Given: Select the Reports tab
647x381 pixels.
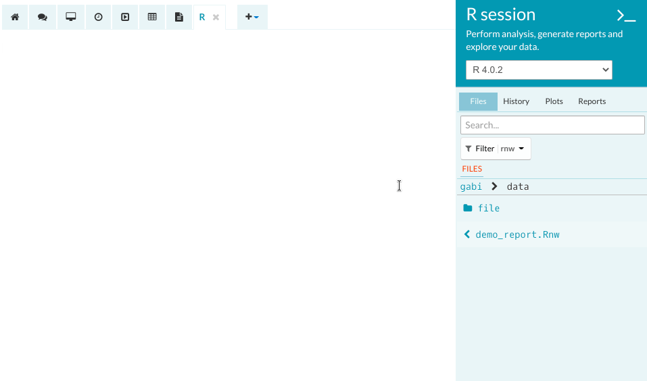Looking at the screenshot, I should [592, 101].
